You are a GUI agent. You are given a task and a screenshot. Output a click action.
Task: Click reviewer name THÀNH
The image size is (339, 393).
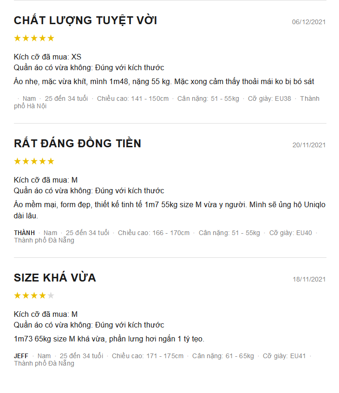pyautogui.click(x=24, y=233)
